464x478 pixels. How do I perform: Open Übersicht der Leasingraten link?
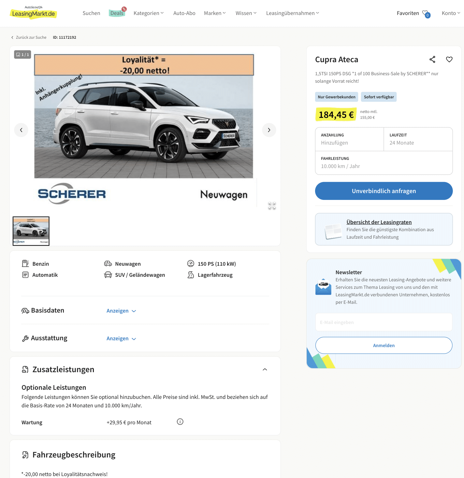click(379, 222)
